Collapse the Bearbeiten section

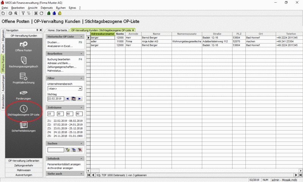[x=81, y=54]
